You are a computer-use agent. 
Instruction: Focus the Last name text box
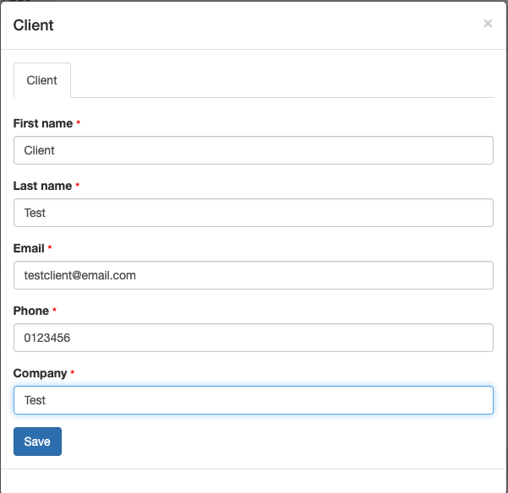(x=254, y=213)
